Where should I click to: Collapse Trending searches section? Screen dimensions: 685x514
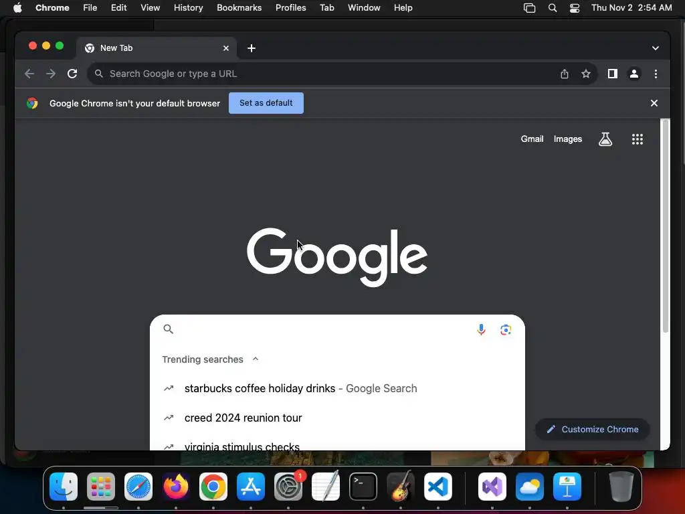coord(256,359)
